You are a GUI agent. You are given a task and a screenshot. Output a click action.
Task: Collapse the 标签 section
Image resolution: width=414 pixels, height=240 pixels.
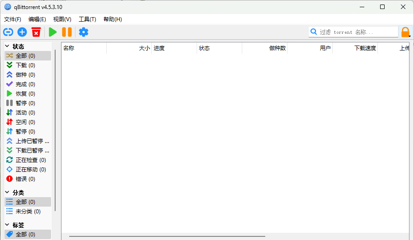7,225
